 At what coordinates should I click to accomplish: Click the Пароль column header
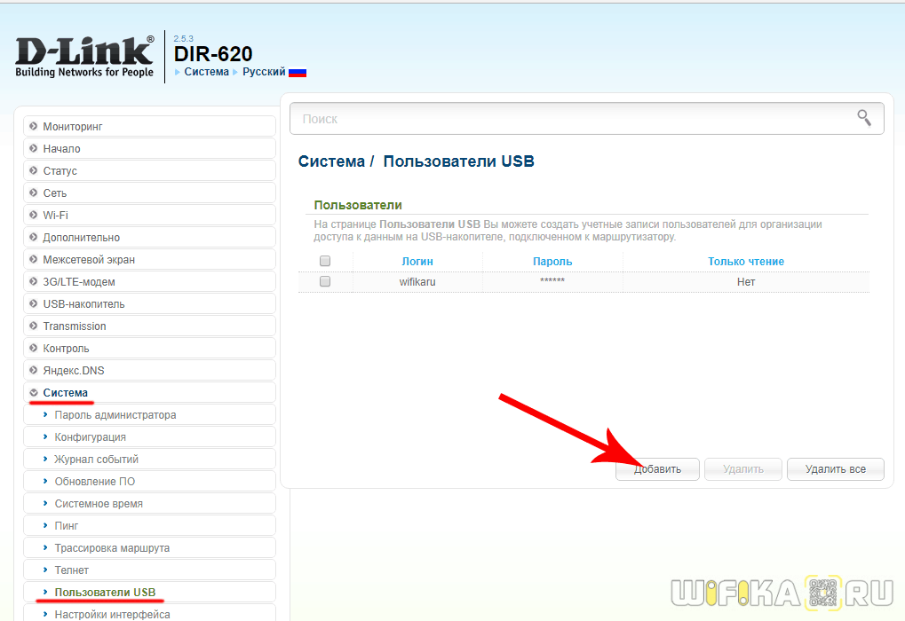(x=552, y=262)
